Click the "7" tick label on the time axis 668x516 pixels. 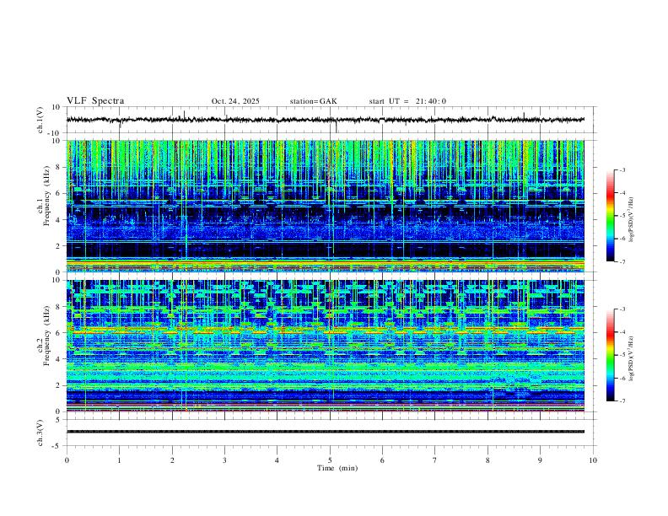click(x=435, y=460)
